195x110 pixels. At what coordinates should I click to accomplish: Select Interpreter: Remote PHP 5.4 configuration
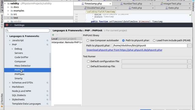coord(67,42)
